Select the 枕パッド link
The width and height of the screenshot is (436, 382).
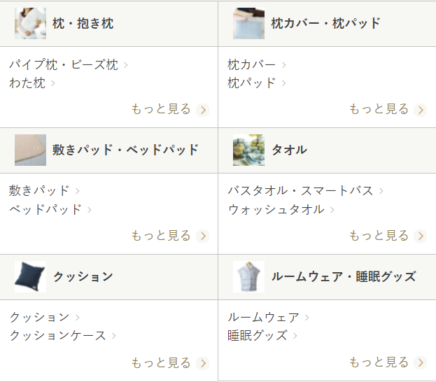click(252, 83)
